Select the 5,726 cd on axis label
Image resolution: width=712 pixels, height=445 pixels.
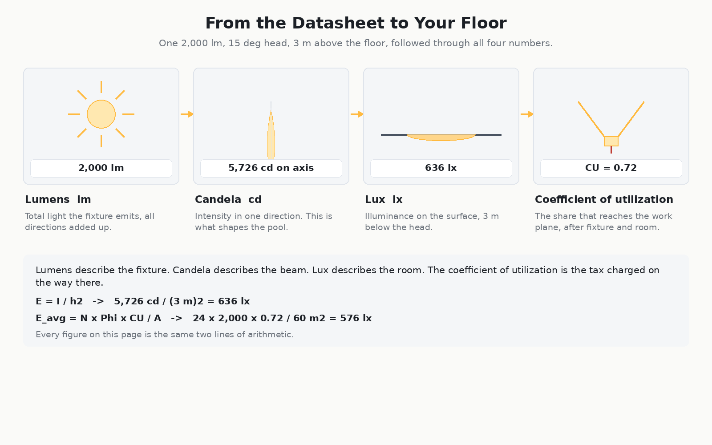(271, 168)
